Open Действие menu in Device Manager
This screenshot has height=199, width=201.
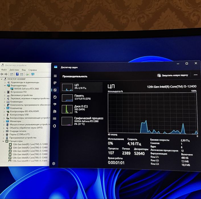tap(14, 70)
